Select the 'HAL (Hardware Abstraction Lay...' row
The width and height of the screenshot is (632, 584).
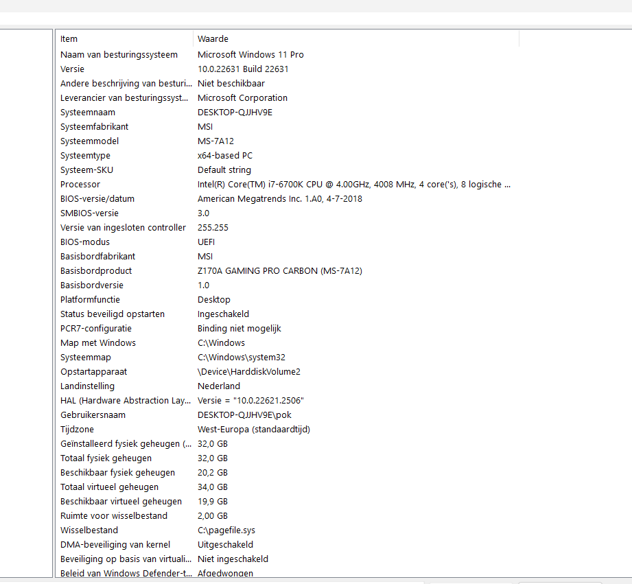click(x=126, y=401)
